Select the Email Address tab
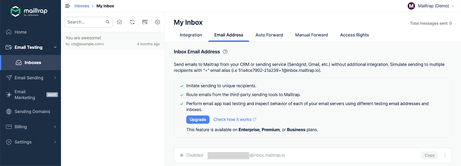The height and width of the screenshot is (166, 461). [x=229, y=35]
